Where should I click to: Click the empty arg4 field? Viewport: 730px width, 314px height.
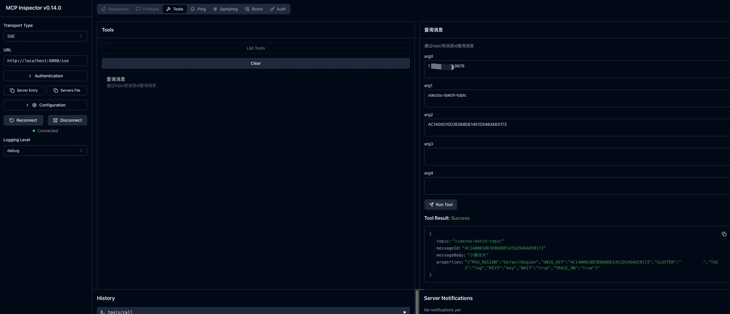coord(577,186)
